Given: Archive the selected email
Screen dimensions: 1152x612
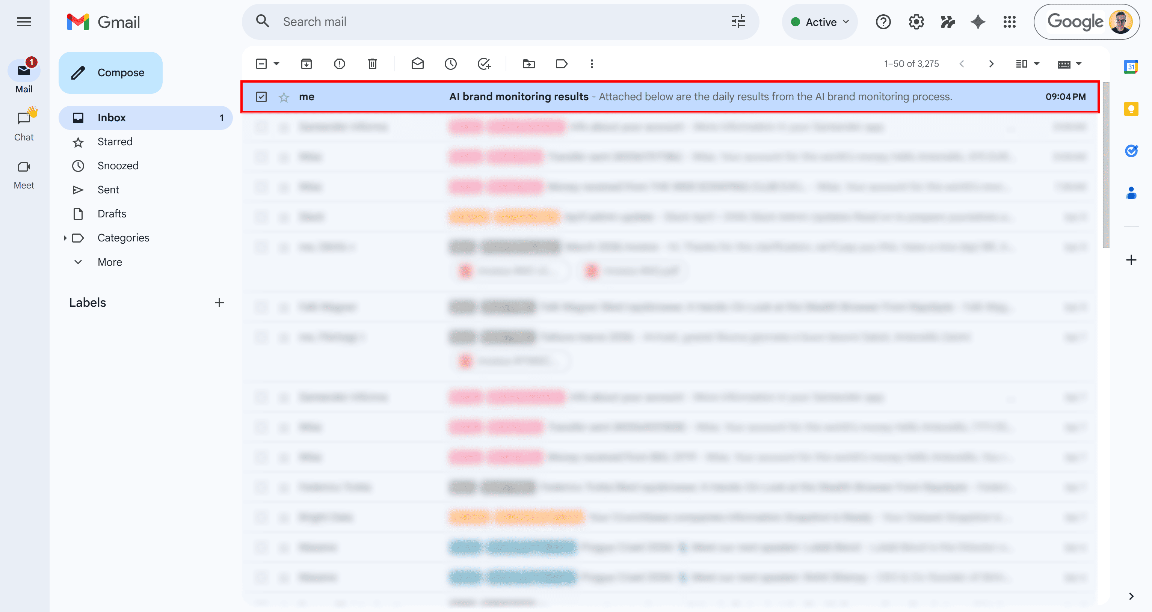Looking at the screenshot, I should point(306,63).
